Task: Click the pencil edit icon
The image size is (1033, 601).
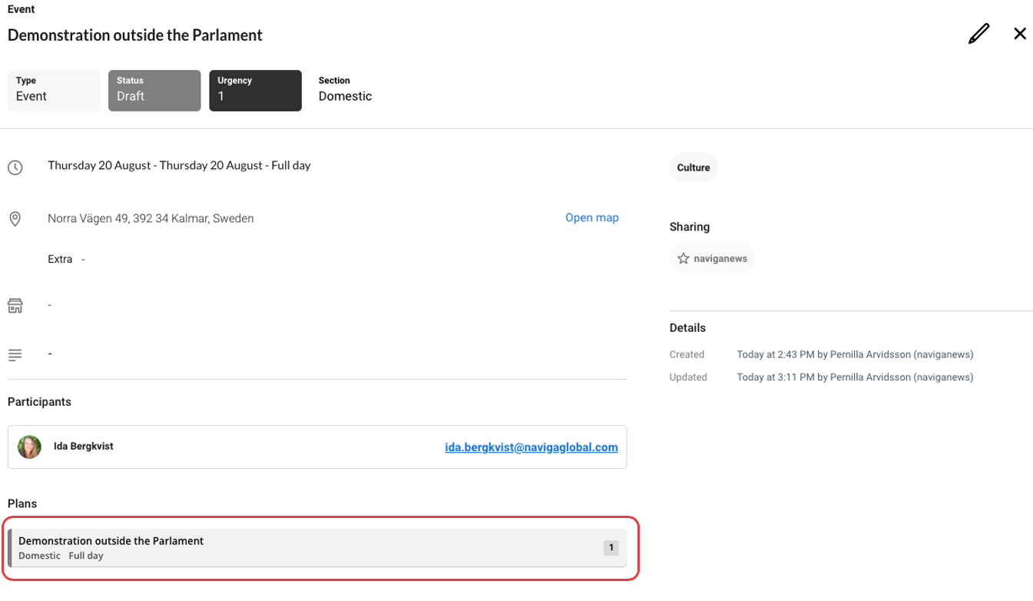Action: 978,34
